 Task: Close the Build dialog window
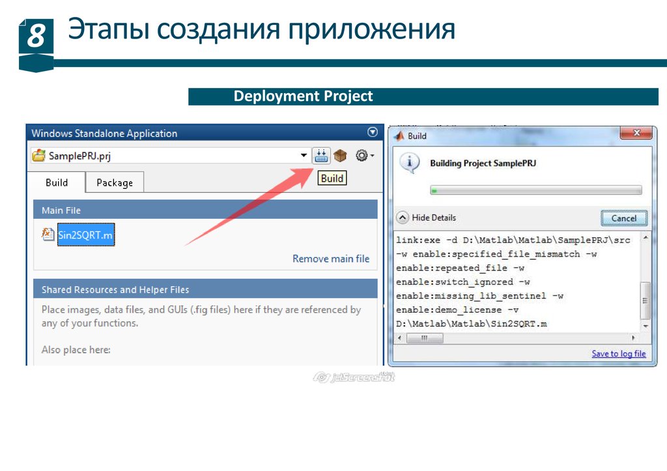[x=635, y=134]
